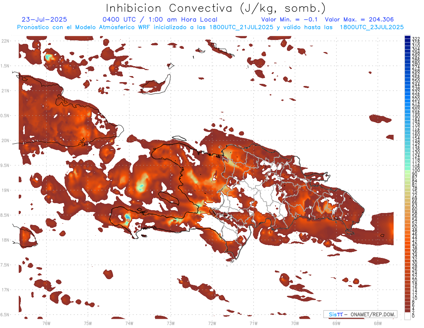Click the '71W' longitude label
Viewport: 424px width, 328px height.
pyautogui.click(x=253, y=323)
